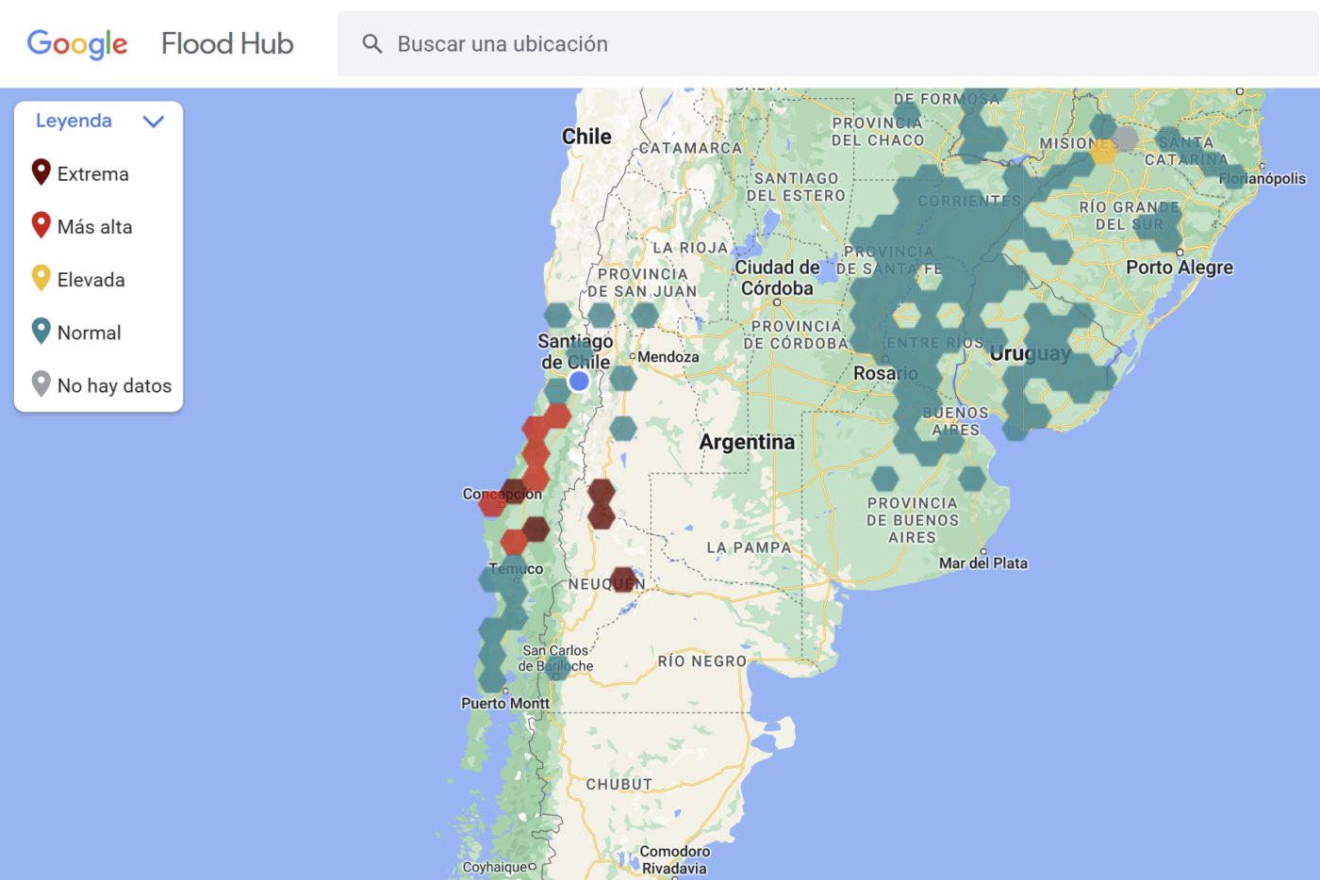The image size is (1320, 880).
Task: Click the RÍO NEGRO province label
Action: point(702,661)
